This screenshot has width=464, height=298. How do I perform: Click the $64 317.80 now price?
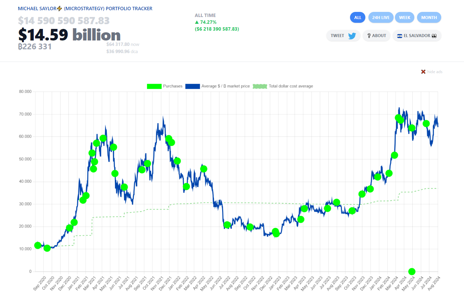123,44
